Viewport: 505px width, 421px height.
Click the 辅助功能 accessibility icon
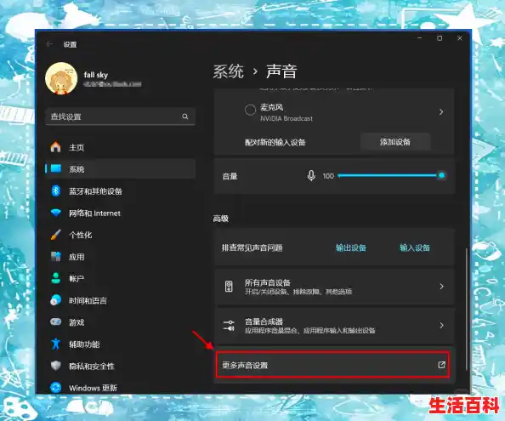point(56,344)
